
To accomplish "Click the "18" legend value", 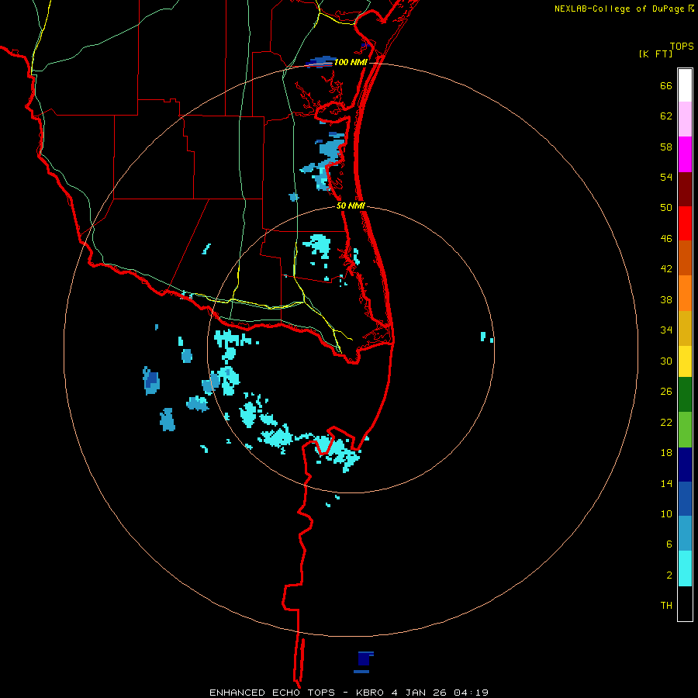I will [666, 453].
